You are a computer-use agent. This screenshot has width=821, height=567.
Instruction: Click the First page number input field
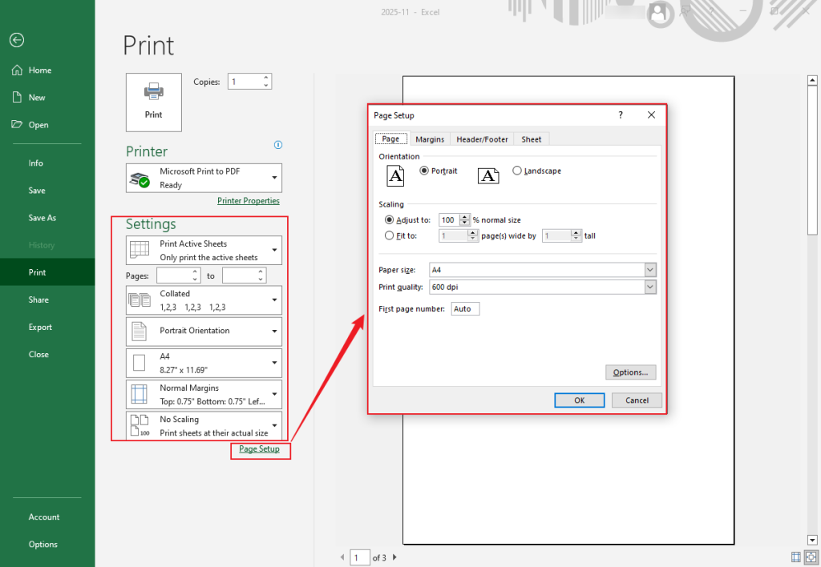point(465,308)
